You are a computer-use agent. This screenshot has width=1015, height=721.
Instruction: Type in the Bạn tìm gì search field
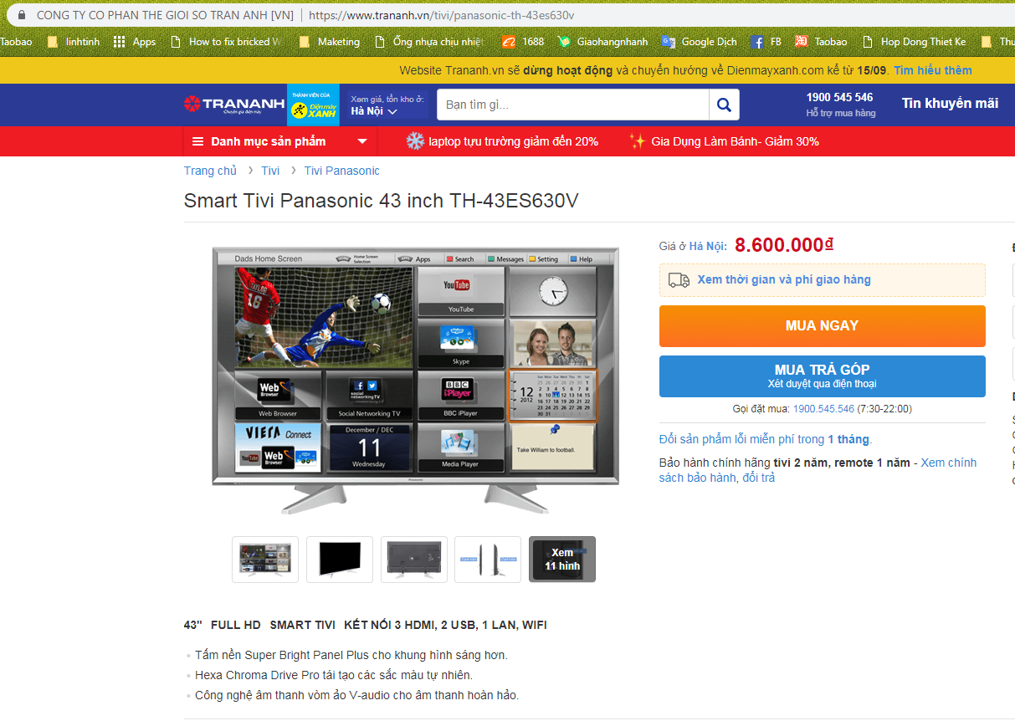(572, 105)
